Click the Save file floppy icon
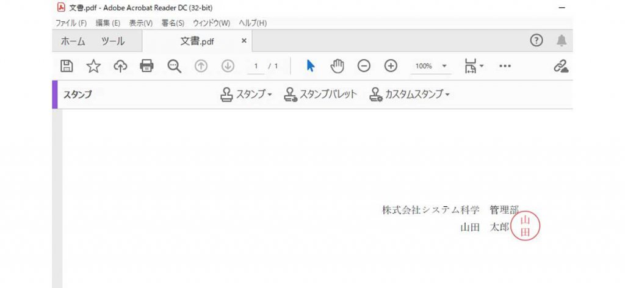The width and height of the screenshot is (625, 288). pos(67,66)
